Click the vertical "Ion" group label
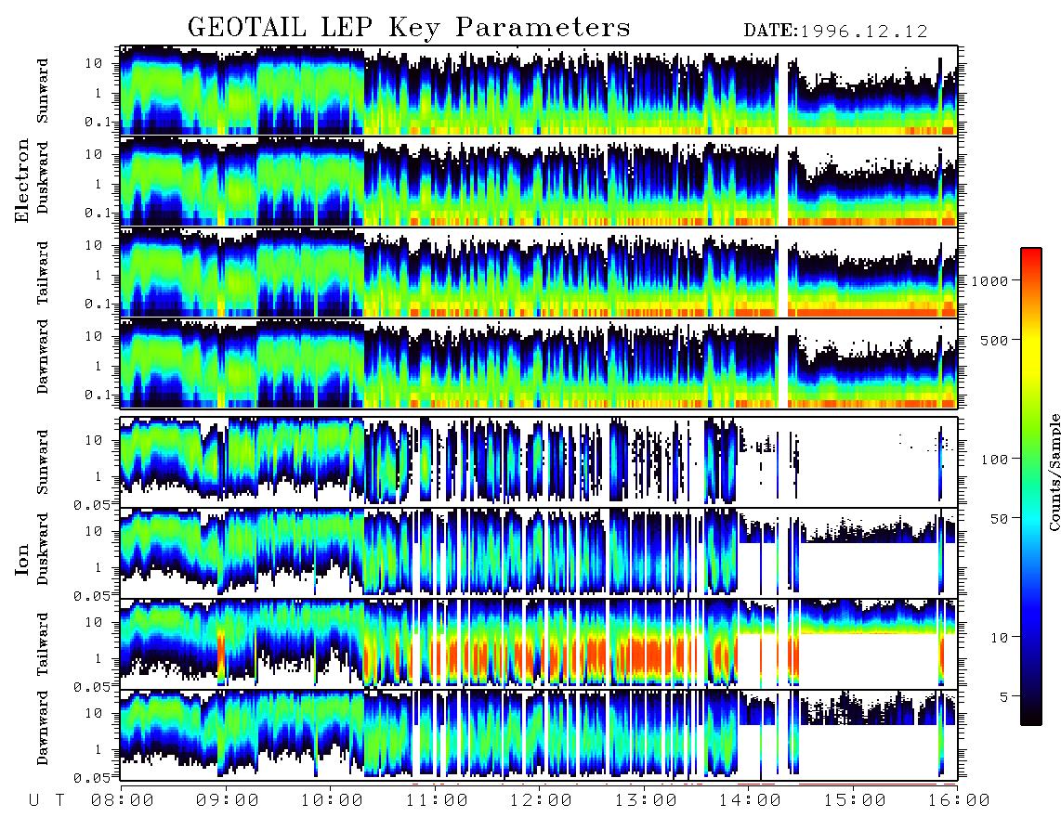The image size is (1061, 817). coord(22,560)
